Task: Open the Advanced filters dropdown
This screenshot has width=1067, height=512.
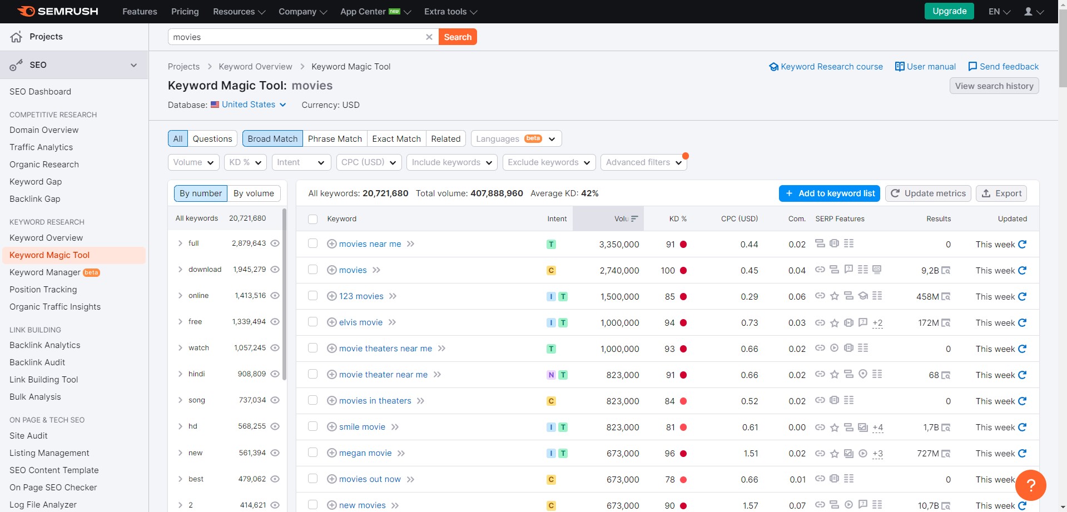Action: click(x=644, y=162)
